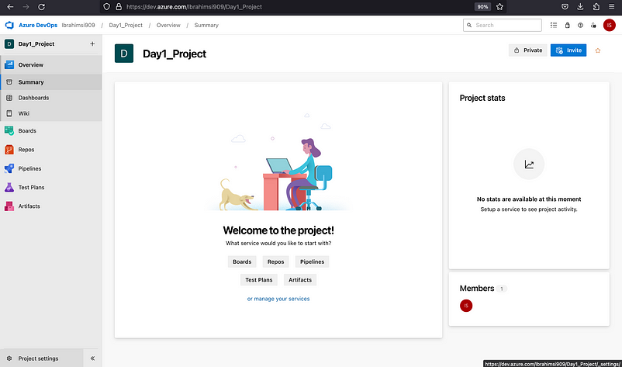This screenshot has height=367, width=622.
Task: Focus the Search input field
Action: pos(503,25)
